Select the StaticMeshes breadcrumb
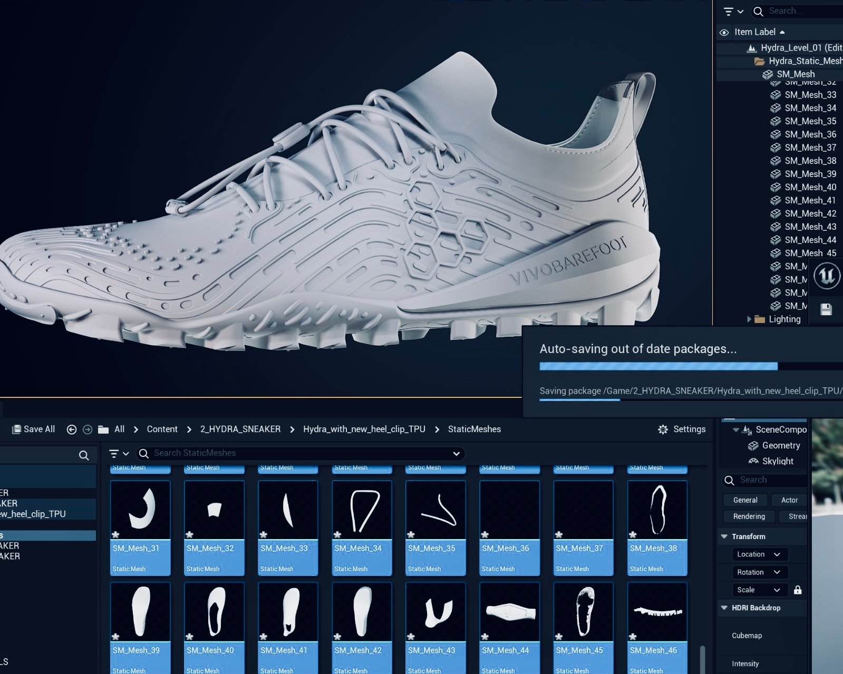Viewport: 843px width, 674px height. (474, 429)
